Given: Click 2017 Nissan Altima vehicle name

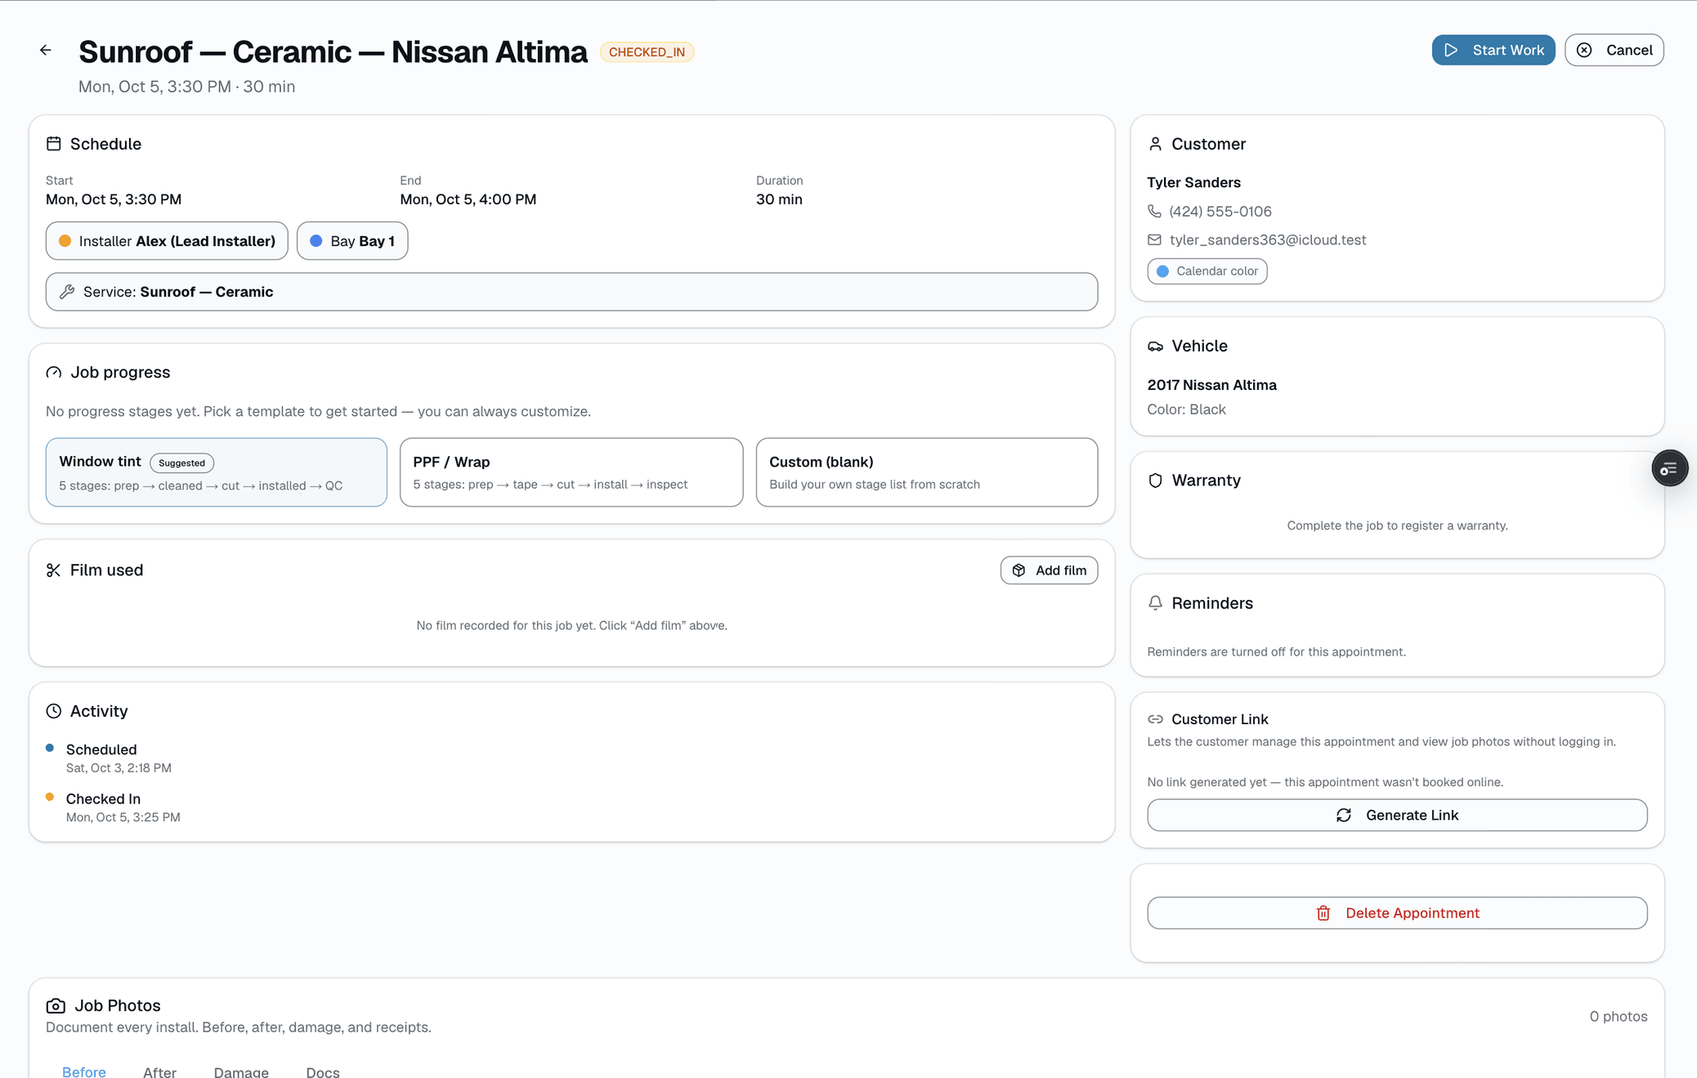Looking at the screenshot, I should pyautogui.click(x=1211, y=385).
